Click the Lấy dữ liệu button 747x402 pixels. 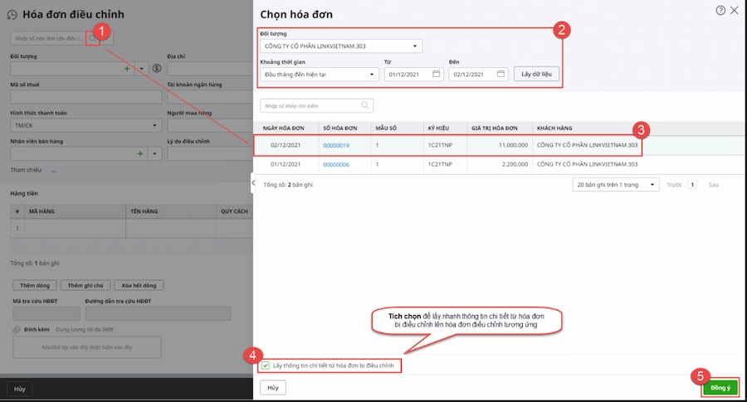pyautogui.click(x=536, y=74)
